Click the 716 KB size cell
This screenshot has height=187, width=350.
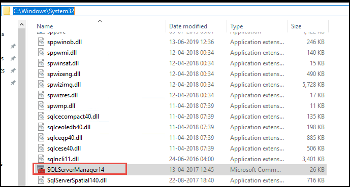click(315, 180)
